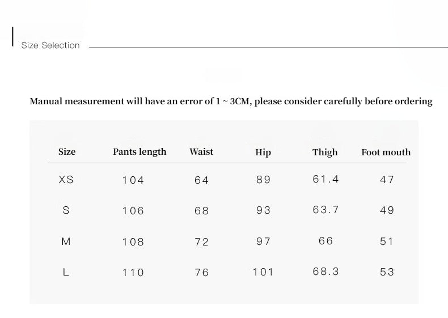Select the XS size row label
This screenshot has width=448, height=318.
pyautogui.click(x=66, y=180)
